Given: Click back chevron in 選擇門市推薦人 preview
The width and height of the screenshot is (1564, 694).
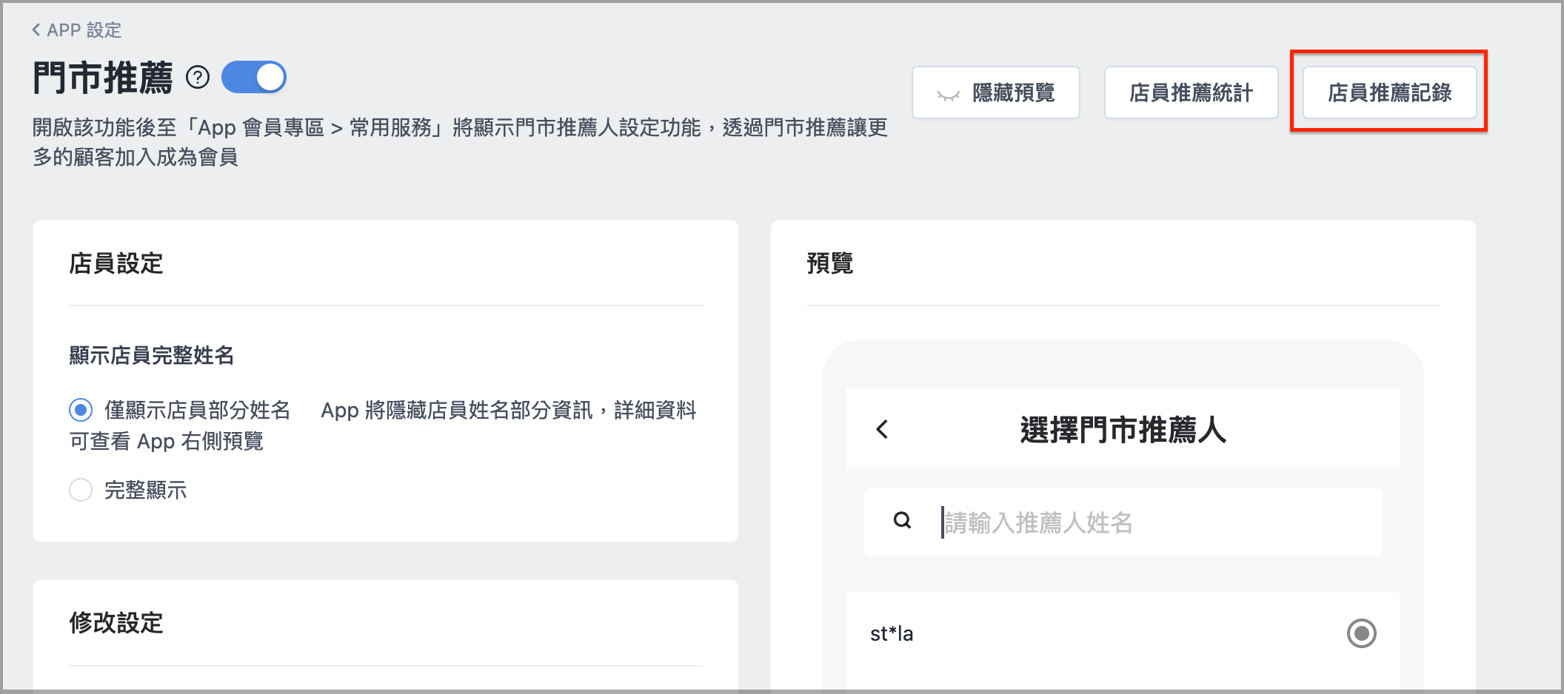Looking at the screenshot, I should 882,429.
